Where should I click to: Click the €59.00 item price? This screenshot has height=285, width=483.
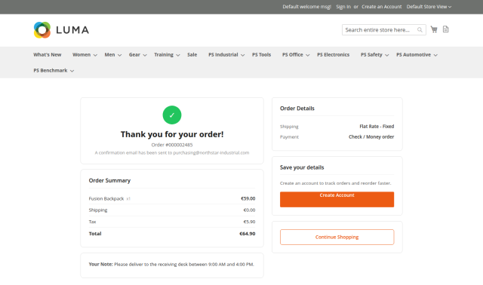(x=248, y=198)
